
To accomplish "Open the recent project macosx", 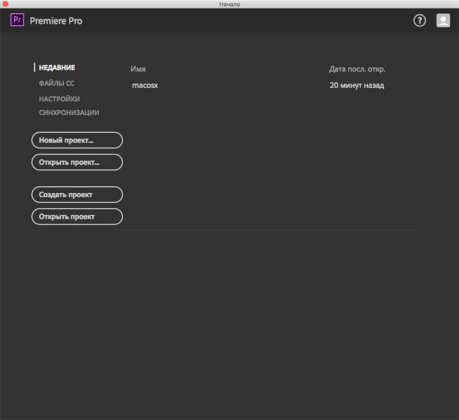I will 145,85.
